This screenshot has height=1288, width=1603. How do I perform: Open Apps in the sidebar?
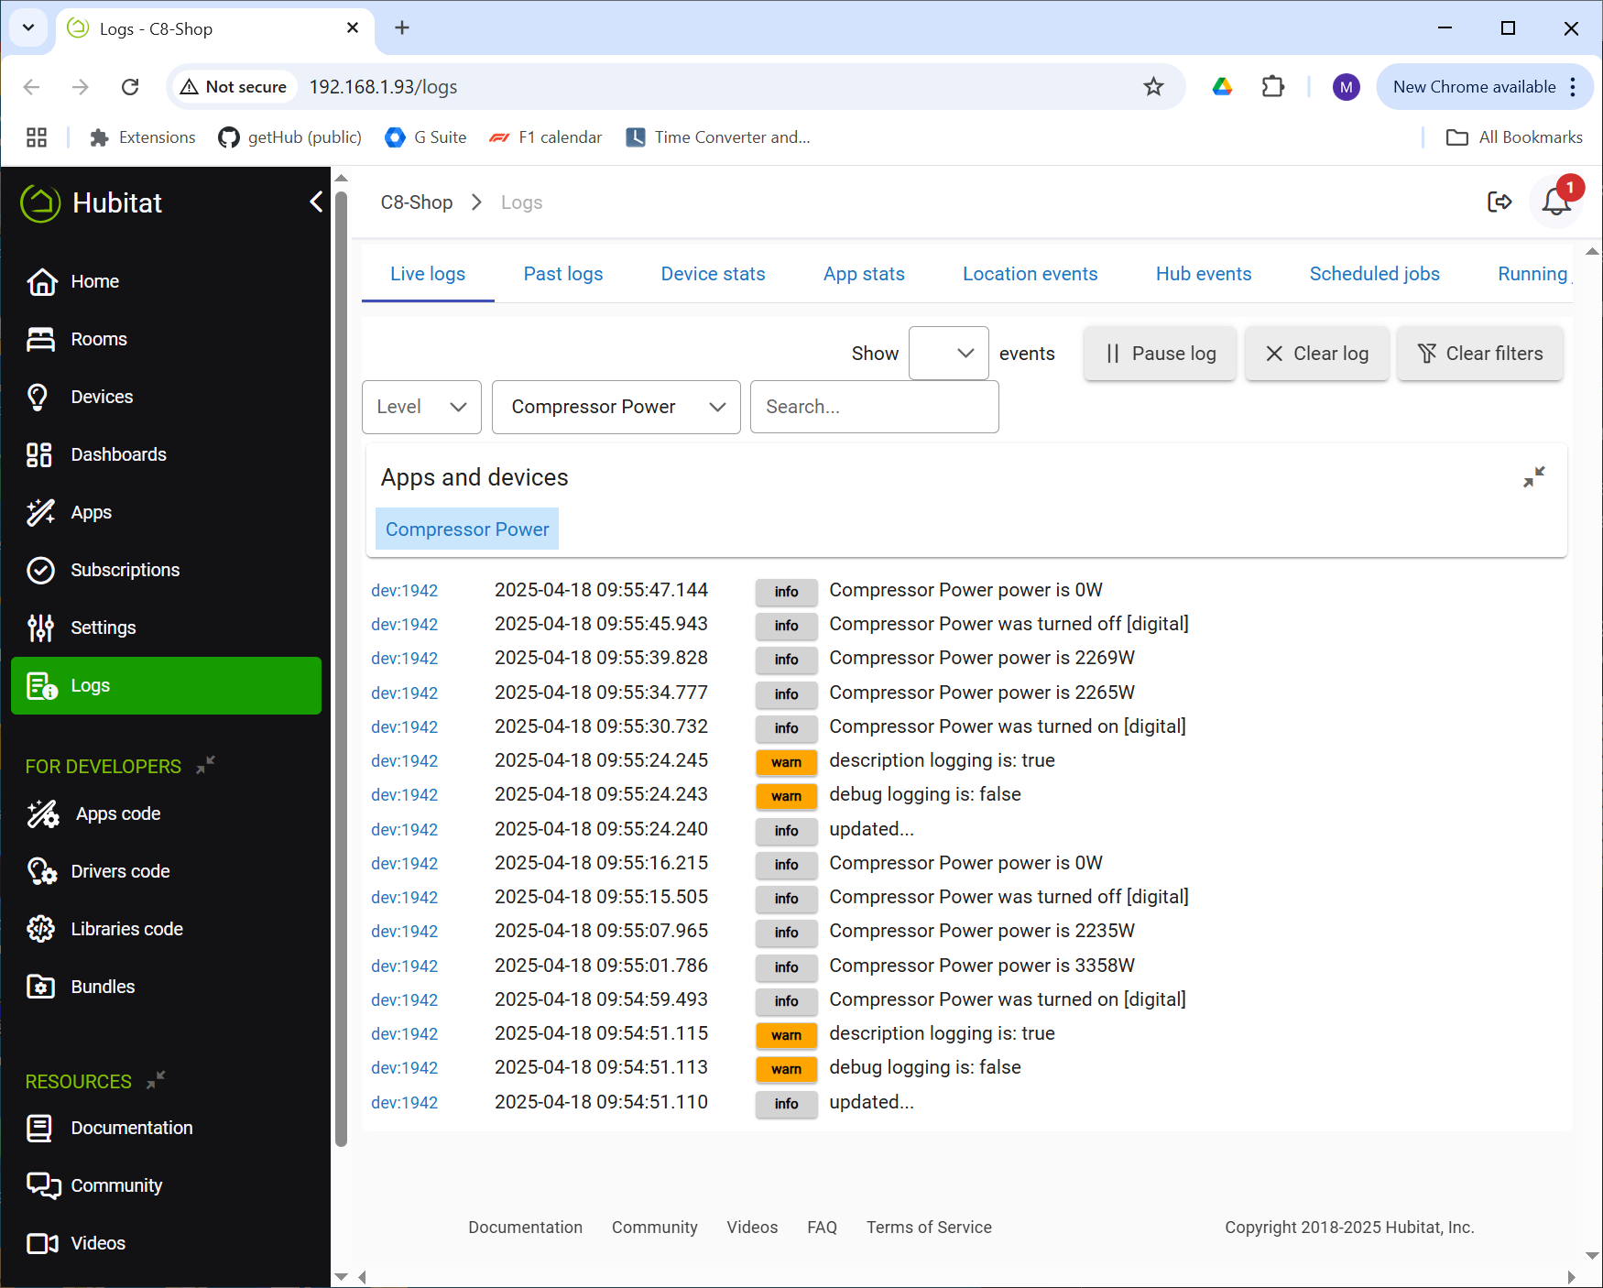pos(166,512)
